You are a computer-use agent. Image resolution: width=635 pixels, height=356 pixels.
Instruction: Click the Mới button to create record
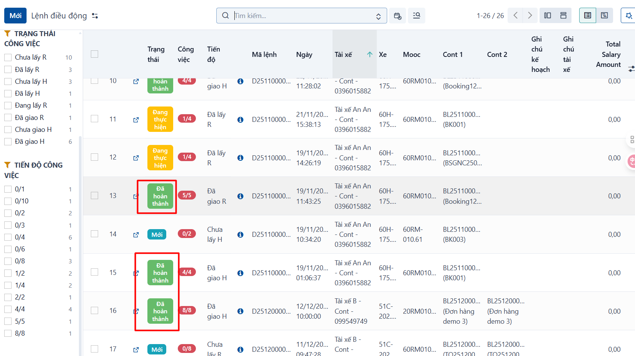pos(15,16)
